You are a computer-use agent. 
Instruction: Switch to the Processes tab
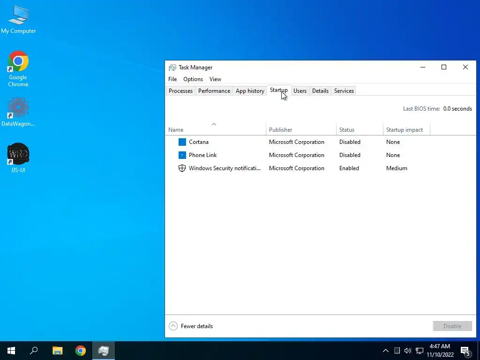coord(180,91)
